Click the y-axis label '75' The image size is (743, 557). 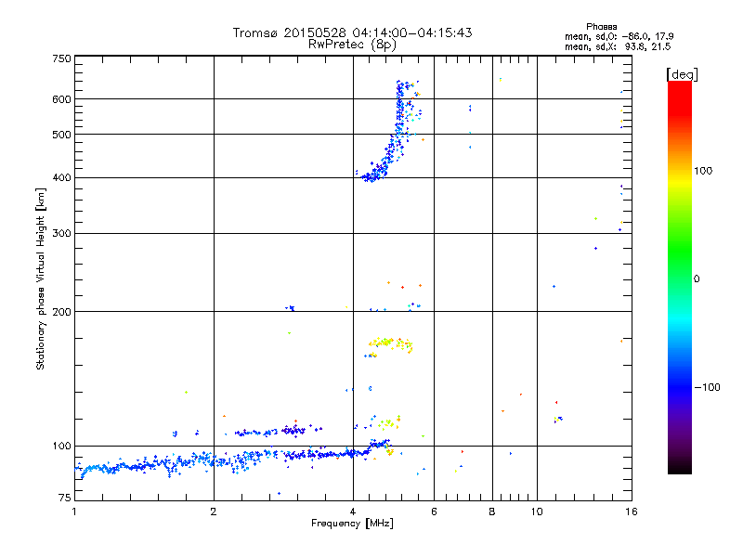tap(64, 498)
